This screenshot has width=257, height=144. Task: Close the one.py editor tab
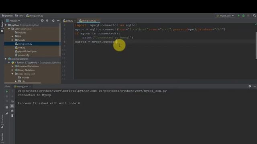coord(75,21)
